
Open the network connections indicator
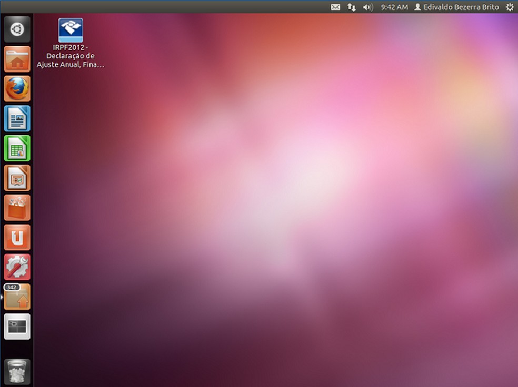click(x=352, y=7)
